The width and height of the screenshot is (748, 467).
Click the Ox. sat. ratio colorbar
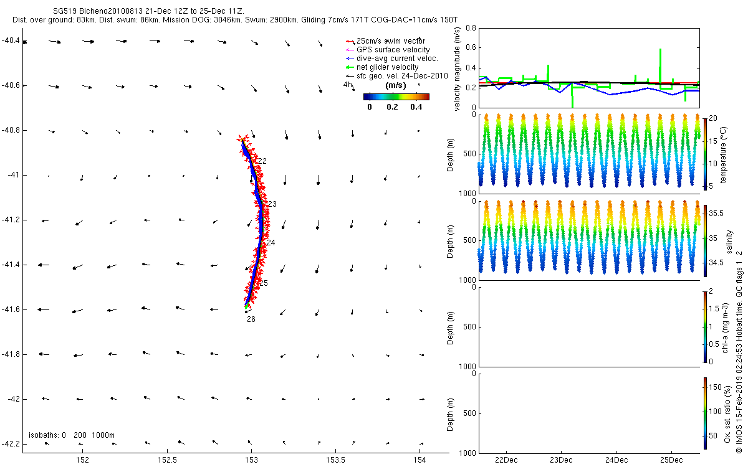[705, 413]
